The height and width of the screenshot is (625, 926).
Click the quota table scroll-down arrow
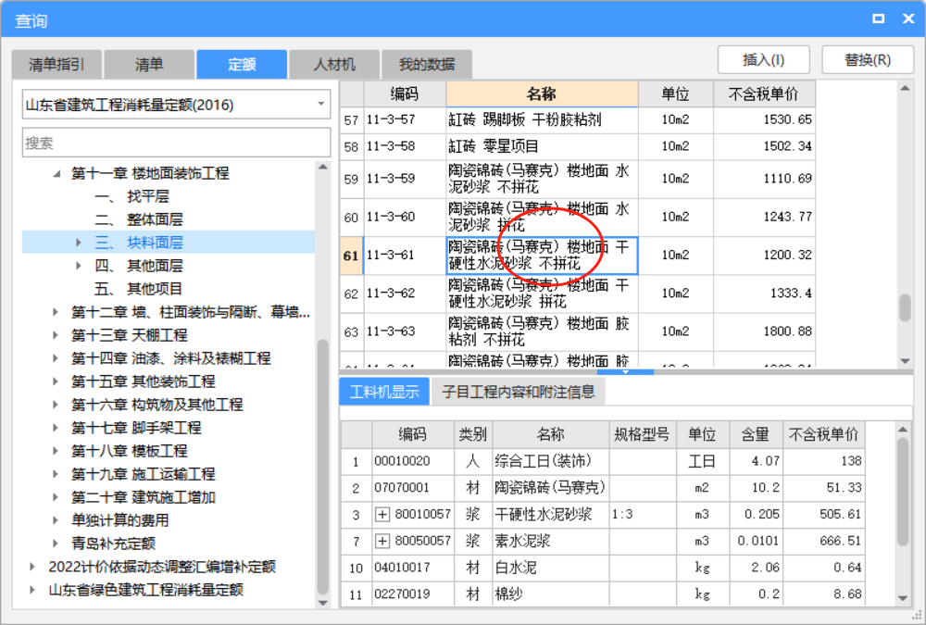[905, 360]
